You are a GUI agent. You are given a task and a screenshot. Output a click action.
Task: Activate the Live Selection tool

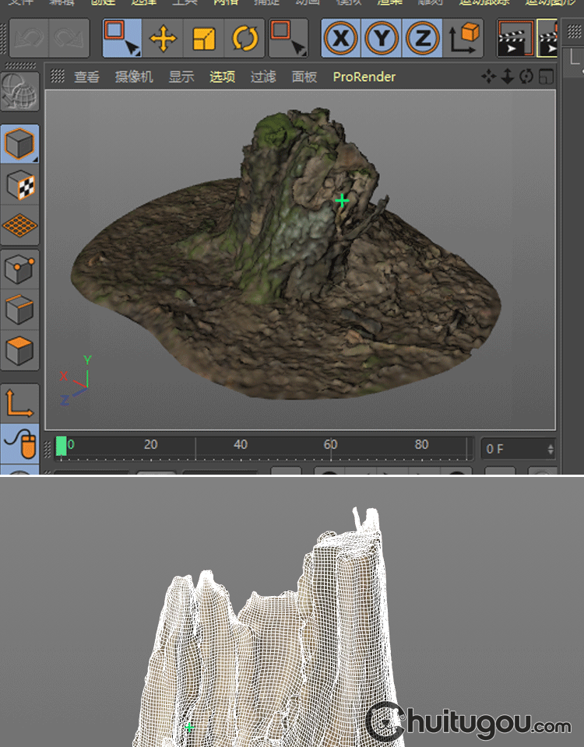[x=122, y=38]
